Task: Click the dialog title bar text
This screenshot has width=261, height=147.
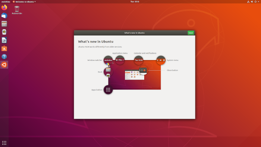Action: [135, 33]
